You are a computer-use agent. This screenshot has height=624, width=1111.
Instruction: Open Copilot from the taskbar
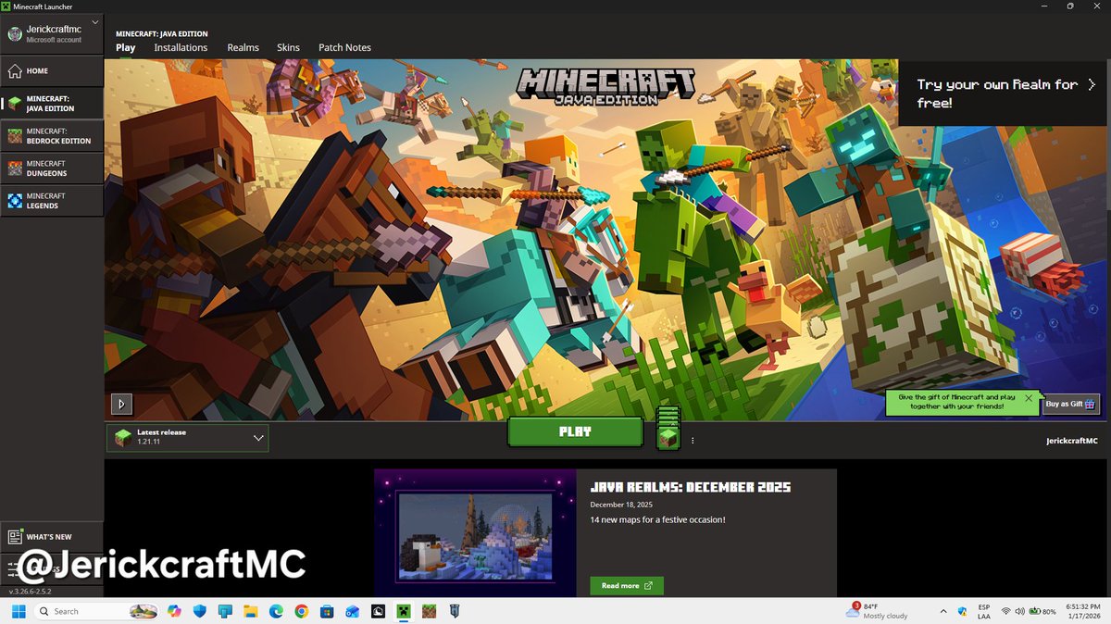pos(175,611)
